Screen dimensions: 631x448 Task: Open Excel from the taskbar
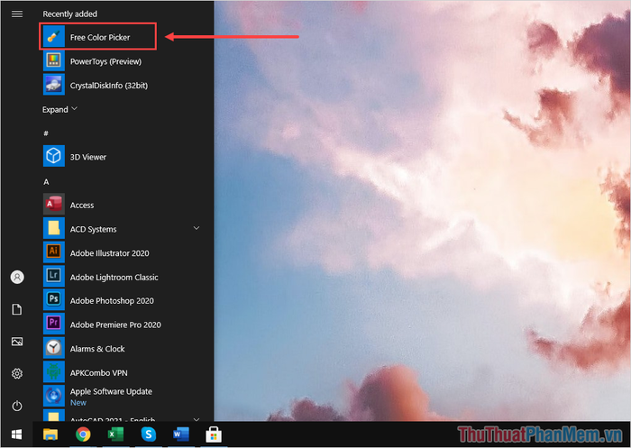point(116,434)
